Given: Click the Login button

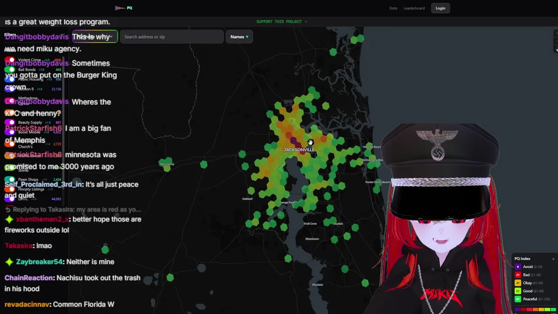Looking at the screenshot, I should point(440,8).
